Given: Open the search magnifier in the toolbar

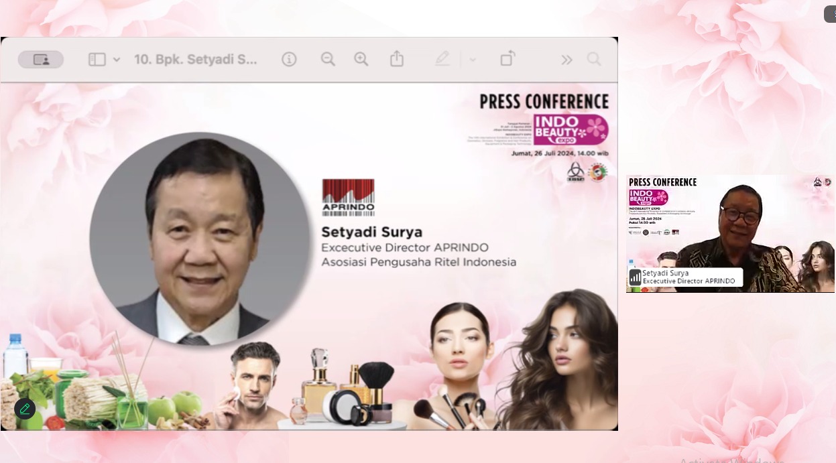Looking at the screenshot, I should coord(594,60).
